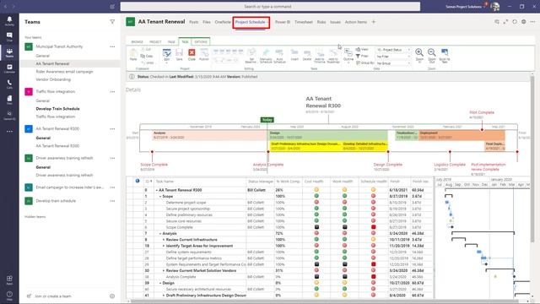The width and height of the screenshot is (540, 304).
Task: Click the expand tab icon in header
Action: pos(505,22)
